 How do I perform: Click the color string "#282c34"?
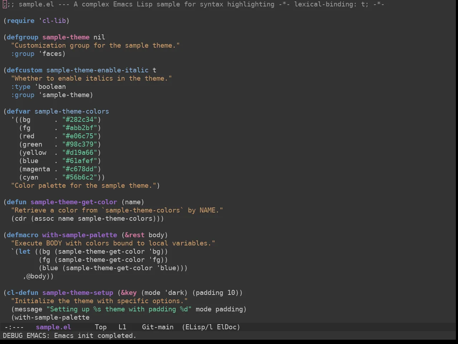coord(80,120)
